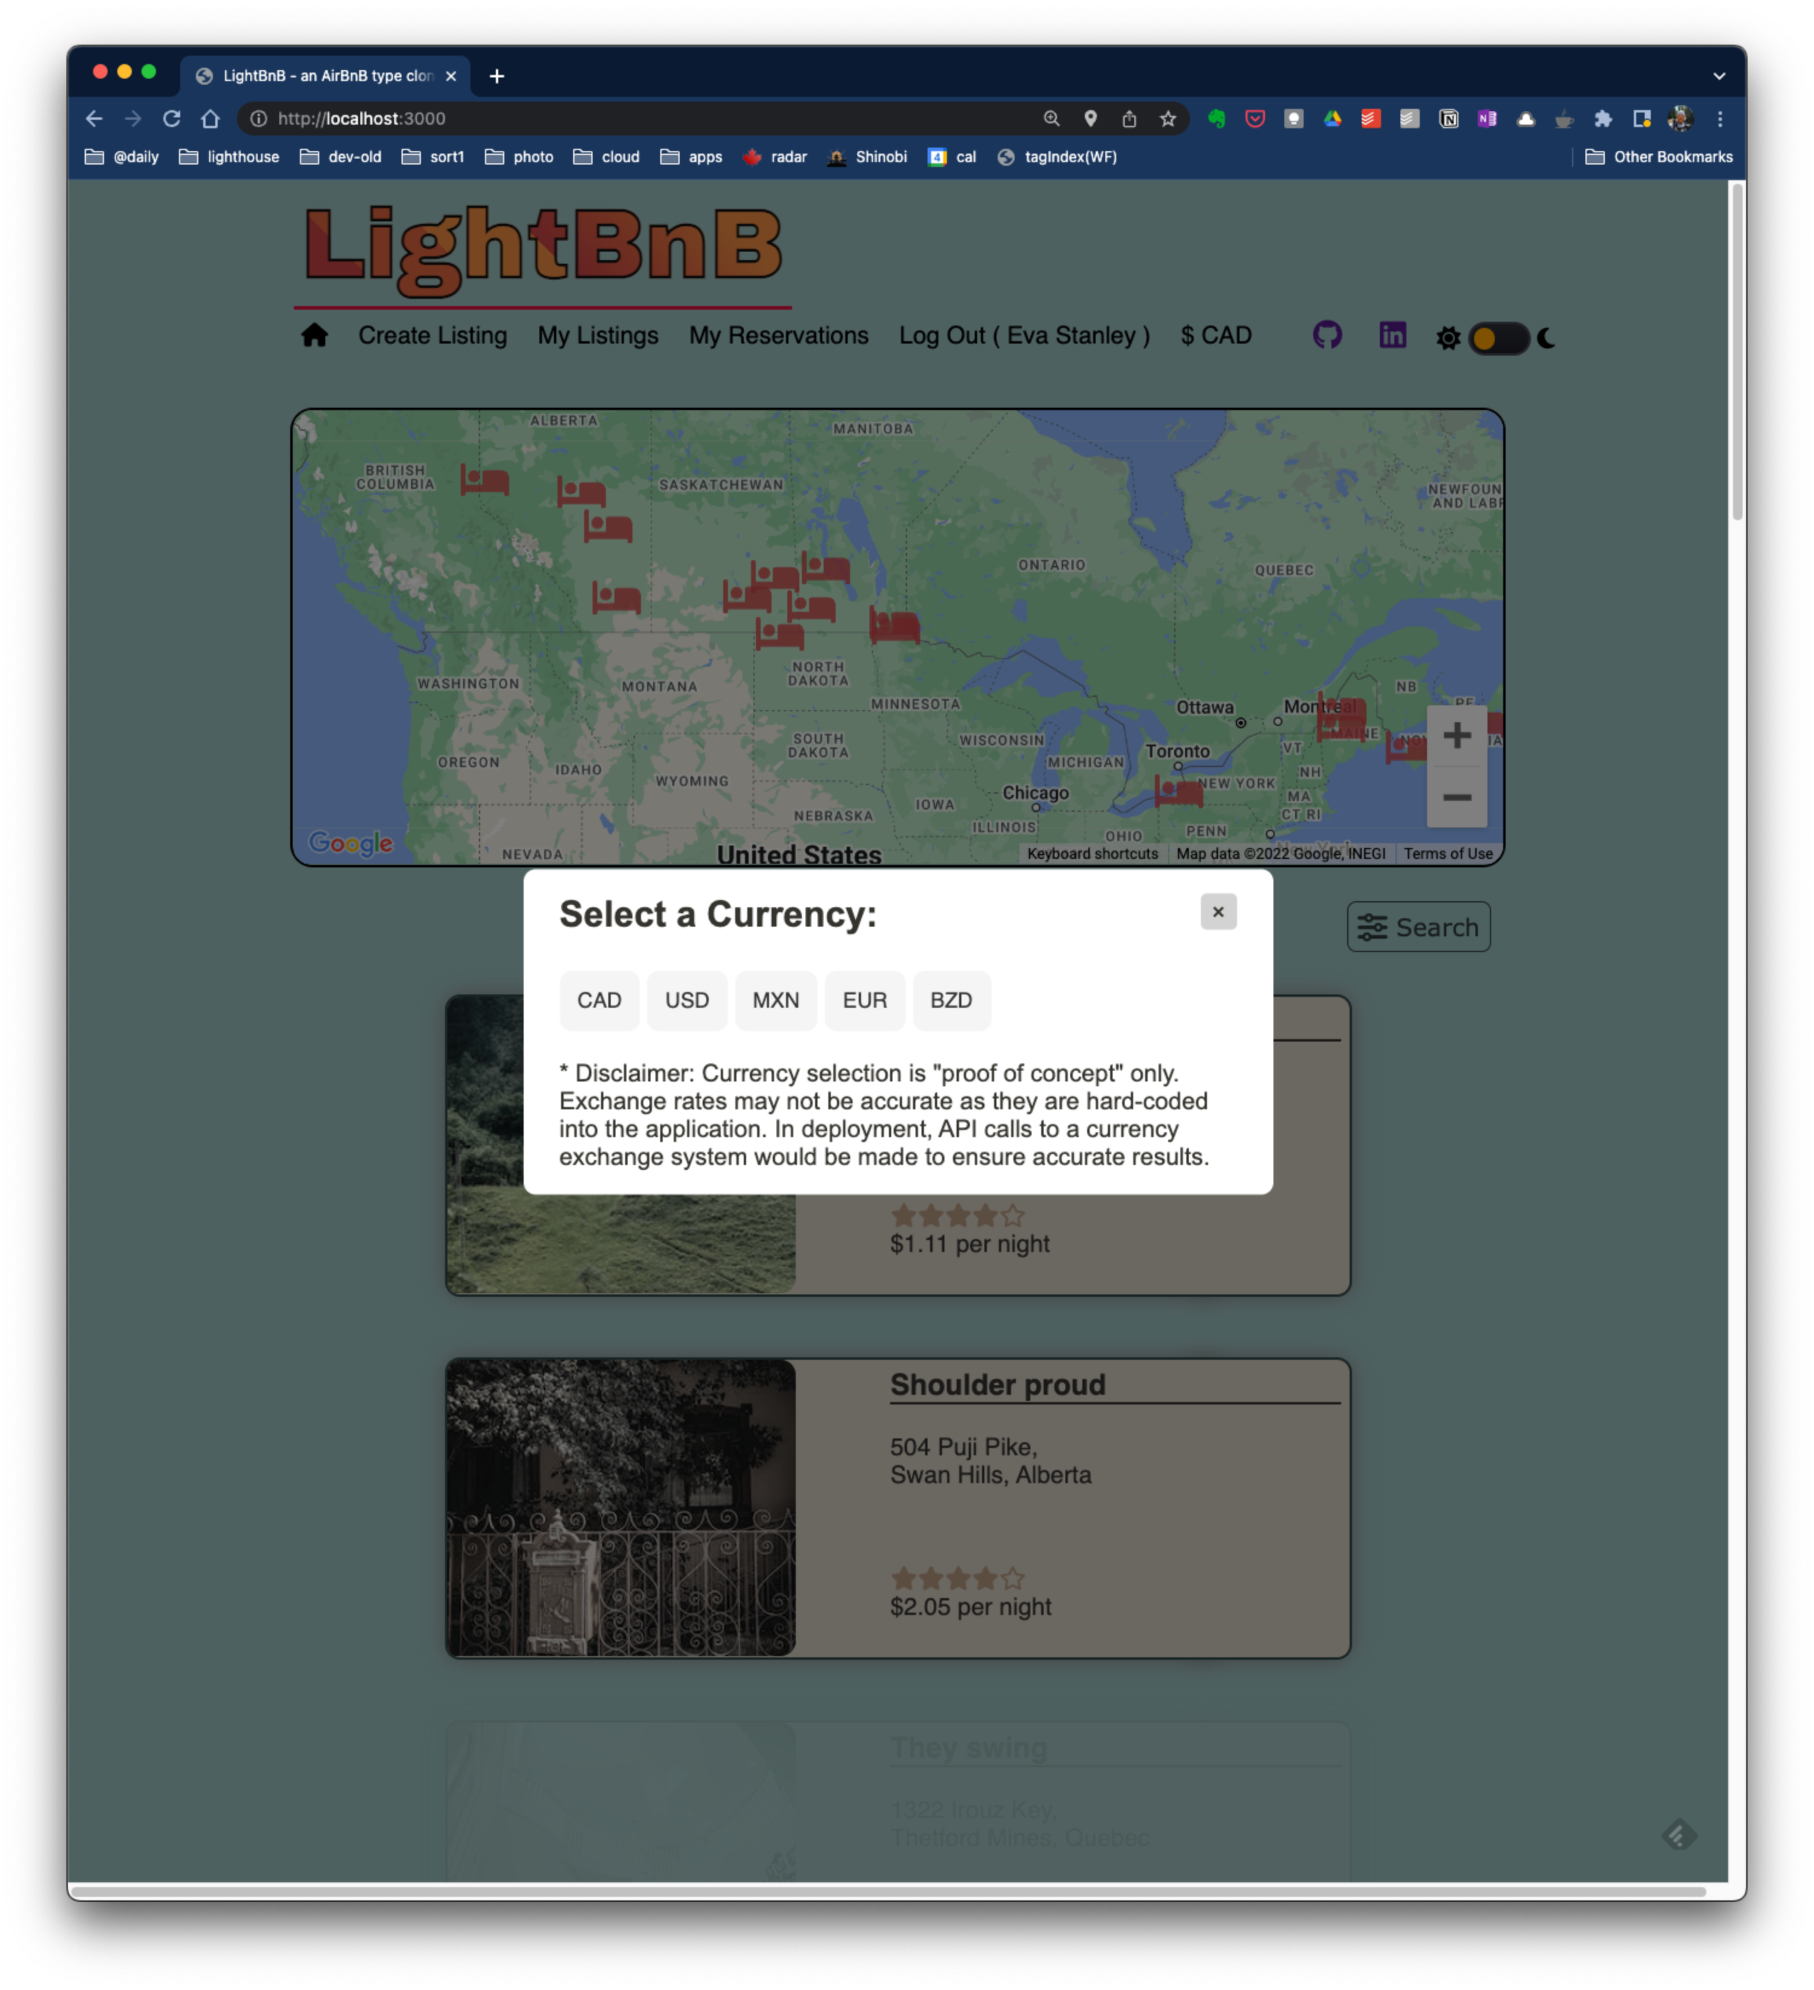Click Log Out ( Eva Stanley ) link
Viewport: 1814px width, 1990px height.
(x=1024, y=336)
